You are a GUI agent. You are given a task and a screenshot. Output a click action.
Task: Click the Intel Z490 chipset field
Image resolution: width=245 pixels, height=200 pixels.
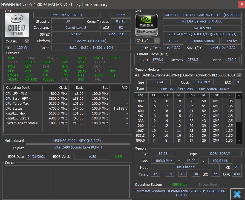tap(78, 147)
